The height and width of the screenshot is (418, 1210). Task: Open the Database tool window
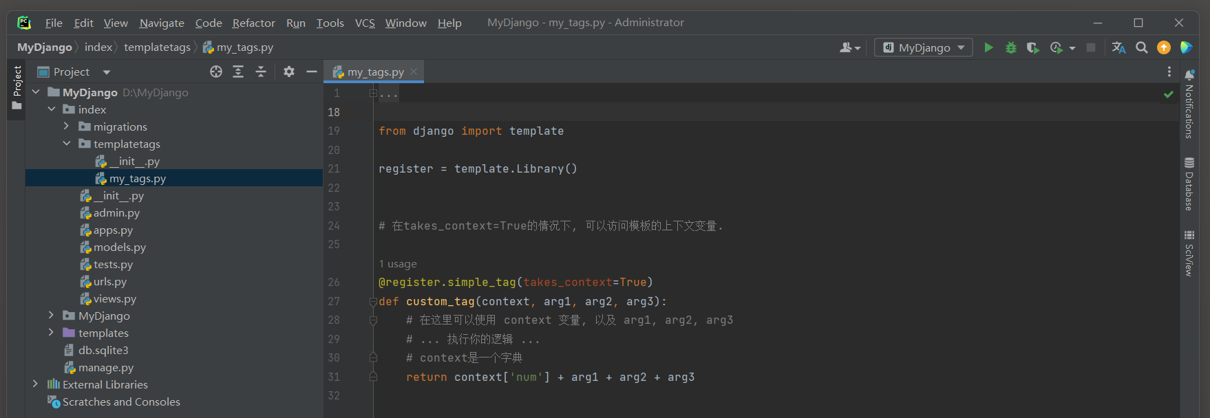pyautogui.click(x=1189, y=184)
